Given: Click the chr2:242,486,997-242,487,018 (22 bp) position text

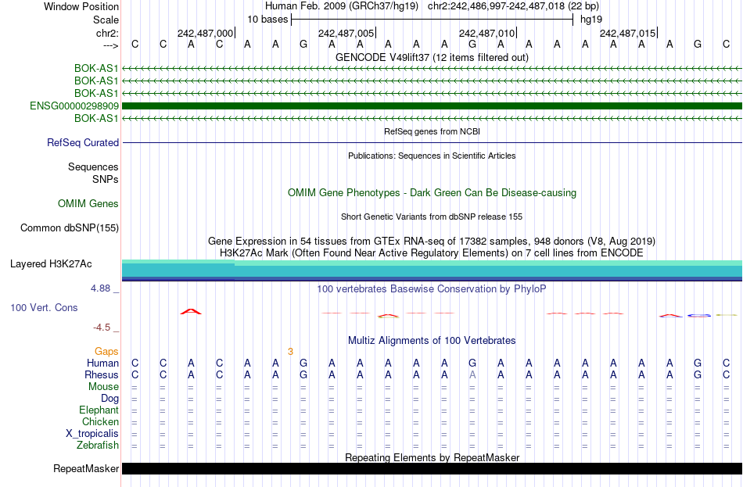Looking at the screenshot, I should tap(513, 6).
